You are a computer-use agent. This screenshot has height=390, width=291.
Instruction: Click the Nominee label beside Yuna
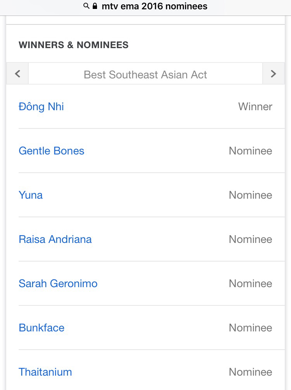(x=250, y=195)
